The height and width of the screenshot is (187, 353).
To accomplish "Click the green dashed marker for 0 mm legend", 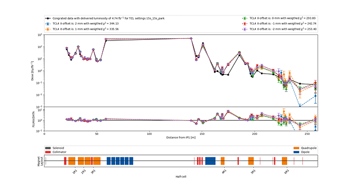I will (x=245, y=18).
